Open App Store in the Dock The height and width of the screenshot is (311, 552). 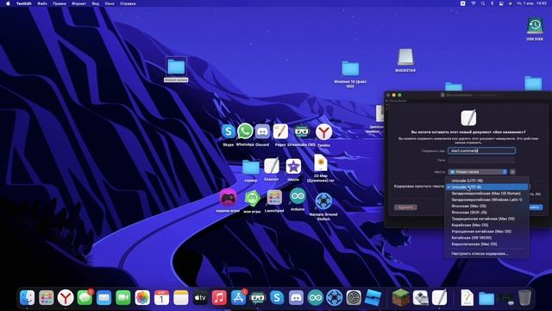(238, 298)
